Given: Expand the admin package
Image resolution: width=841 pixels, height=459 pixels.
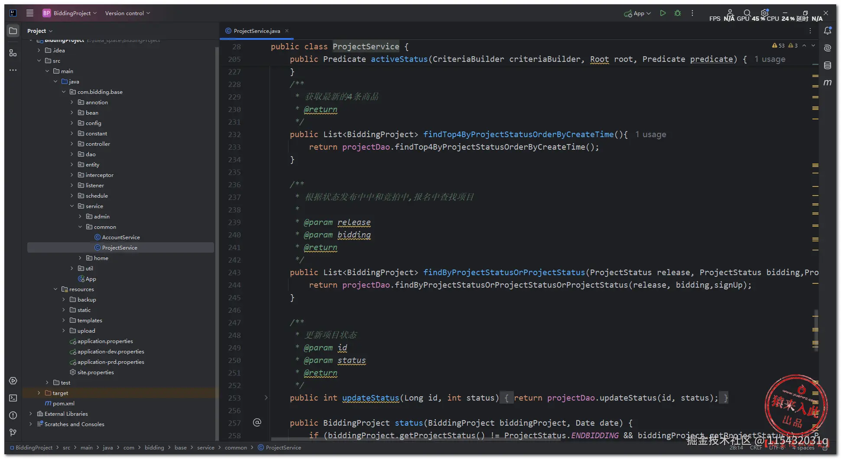Looking at the screenshot, I should pyautogui.click(x=80, y=216).
